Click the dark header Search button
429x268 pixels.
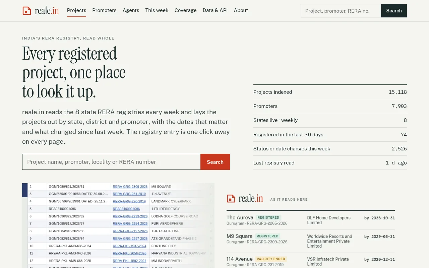click(x=394, y=11)
